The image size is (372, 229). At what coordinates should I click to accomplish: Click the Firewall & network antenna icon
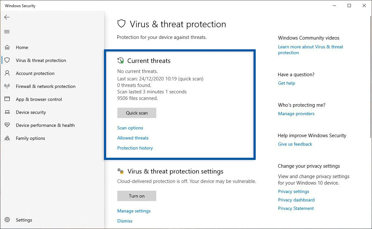pyautogui.click(x=7, y=86)
